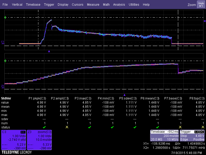This screenshot has width=206, height=155.
Task: Click the trigger level arrow on upper grid
Action: [x=5, y=18]
